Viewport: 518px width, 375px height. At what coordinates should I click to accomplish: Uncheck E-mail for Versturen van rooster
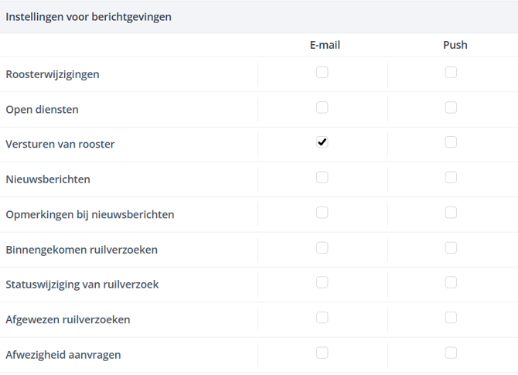pyautogui.click(x=322, y=142)
